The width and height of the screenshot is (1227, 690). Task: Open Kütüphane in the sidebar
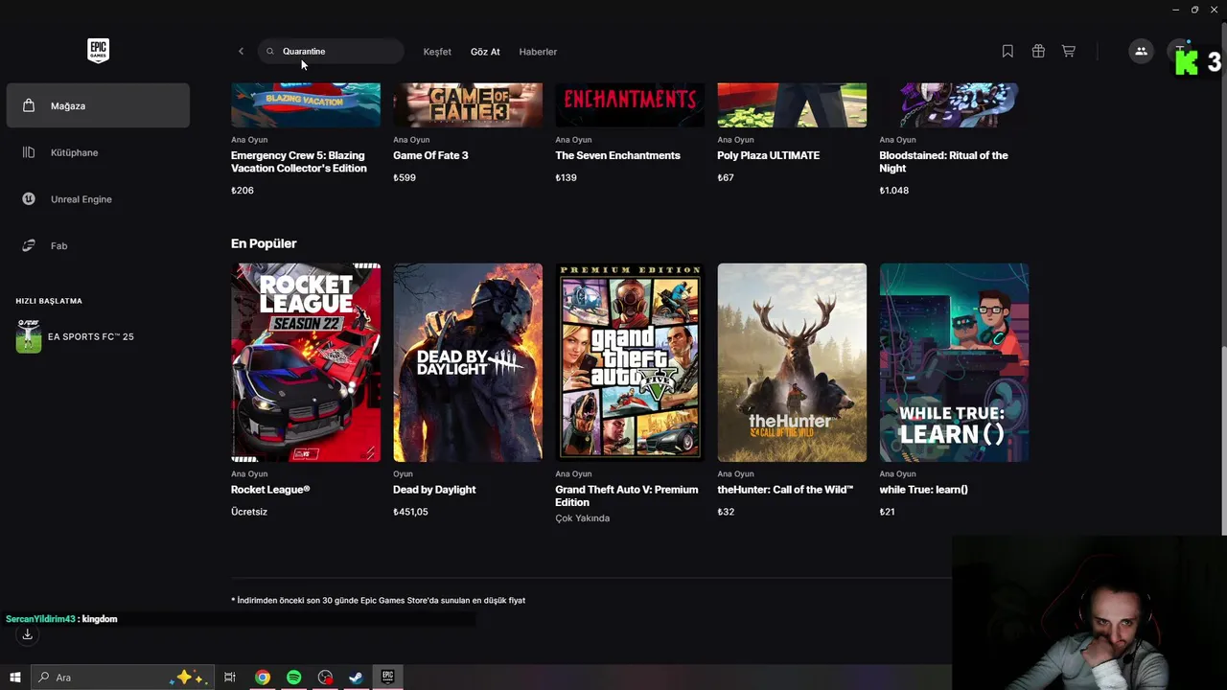click(x=98, y=152)
